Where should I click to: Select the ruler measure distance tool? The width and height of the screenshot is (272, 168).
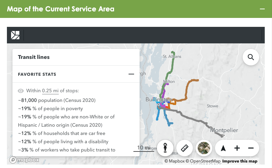(185, 148)
